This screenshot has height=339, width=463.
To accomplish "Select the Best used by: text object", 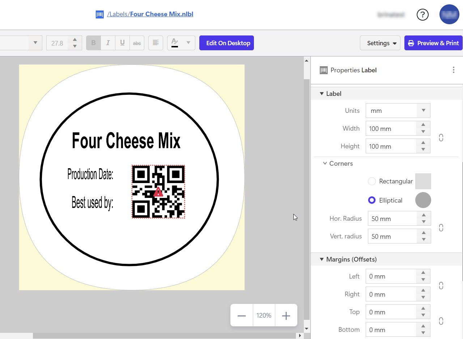I will pyautogui.click(x=92, y=203).
